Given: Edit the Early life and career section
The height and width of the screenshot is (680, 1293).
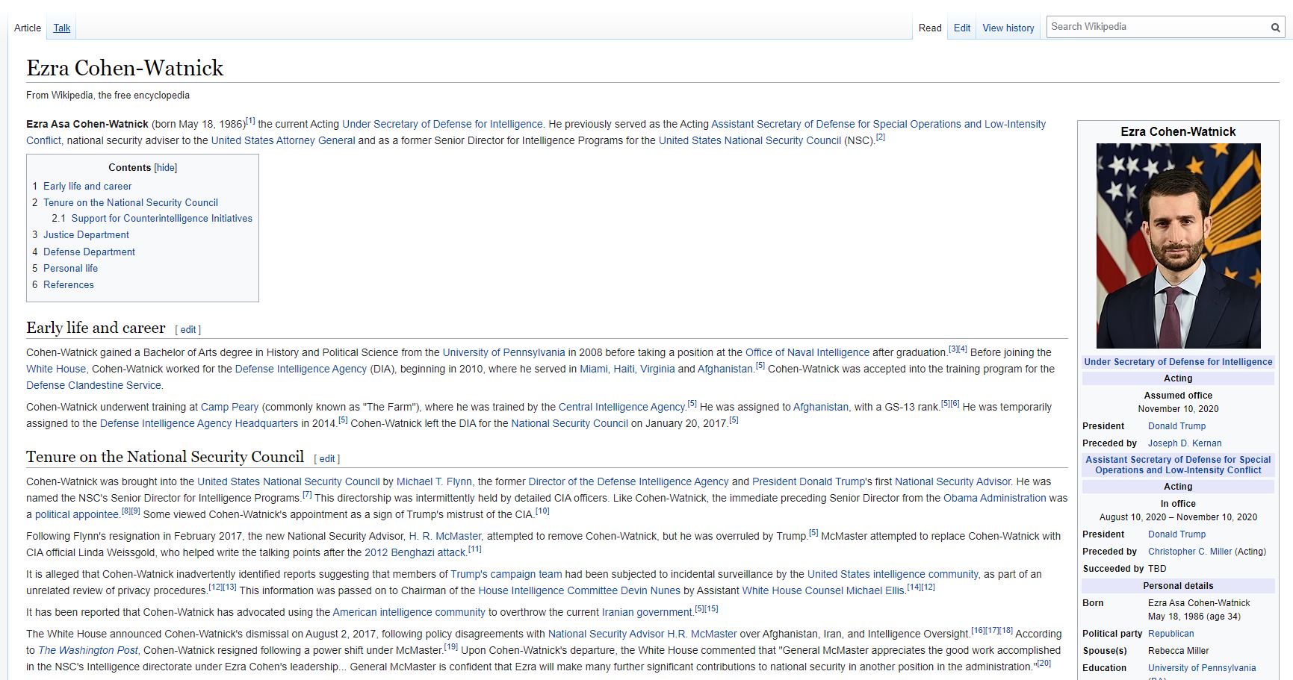Looking at the screenshot, I should coord(188,330).
